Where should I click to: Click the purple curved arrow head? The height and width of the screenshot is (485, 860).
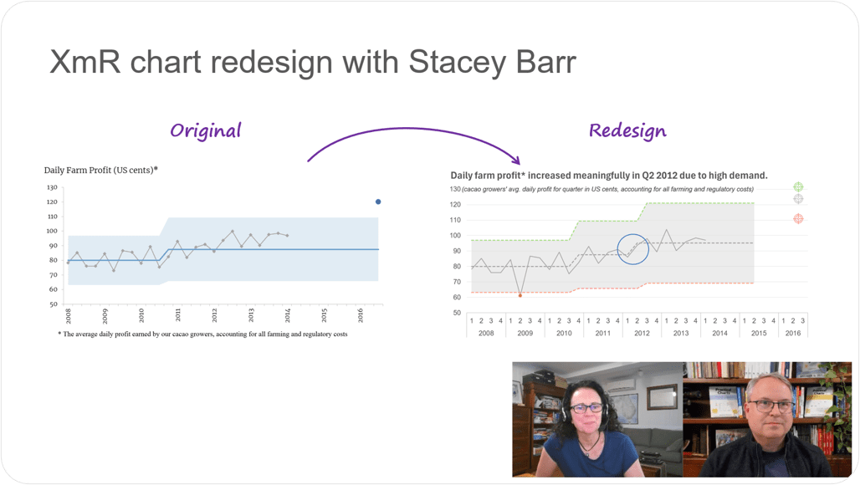pyautogui.click(x=515, y=160)
